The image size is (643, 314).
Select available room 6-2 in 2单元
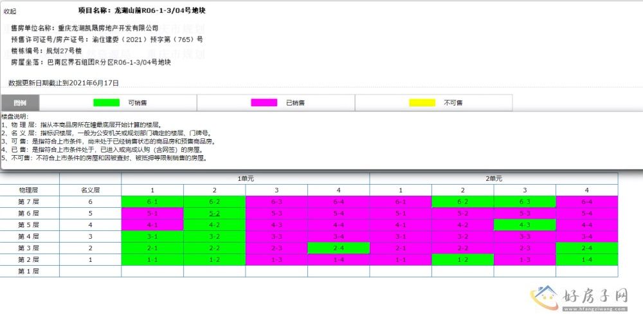[462, 202]
